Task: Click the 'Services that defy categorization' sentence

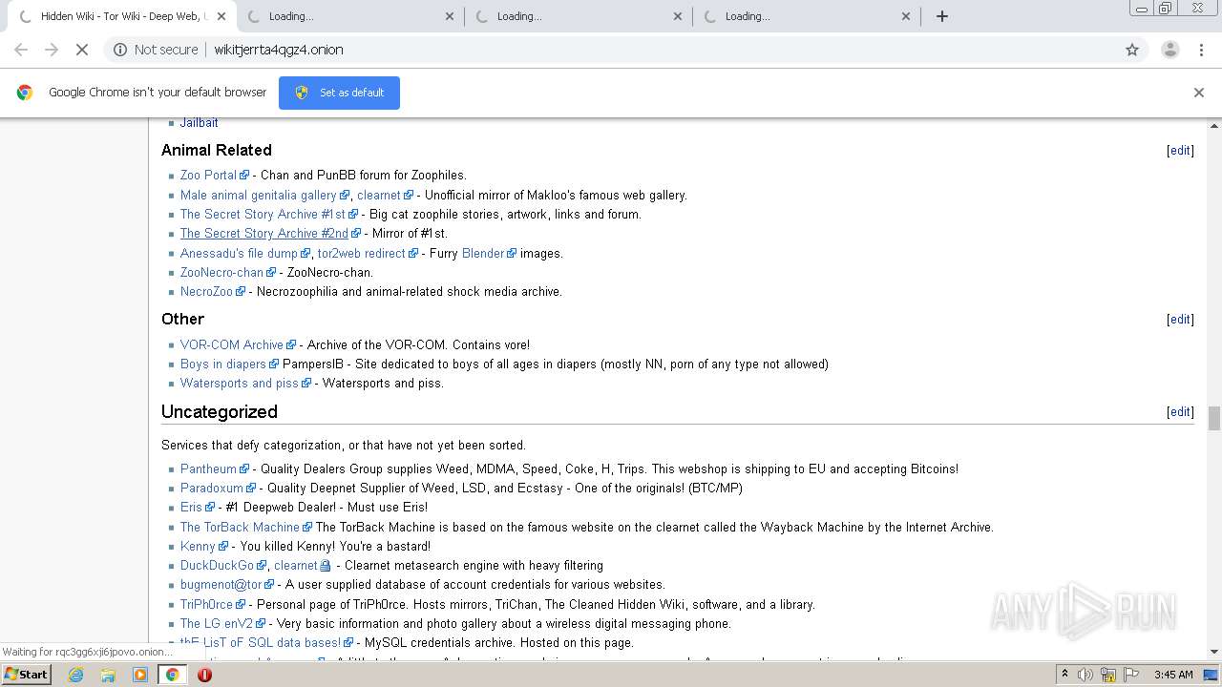Action: click(x=344, y=446)
